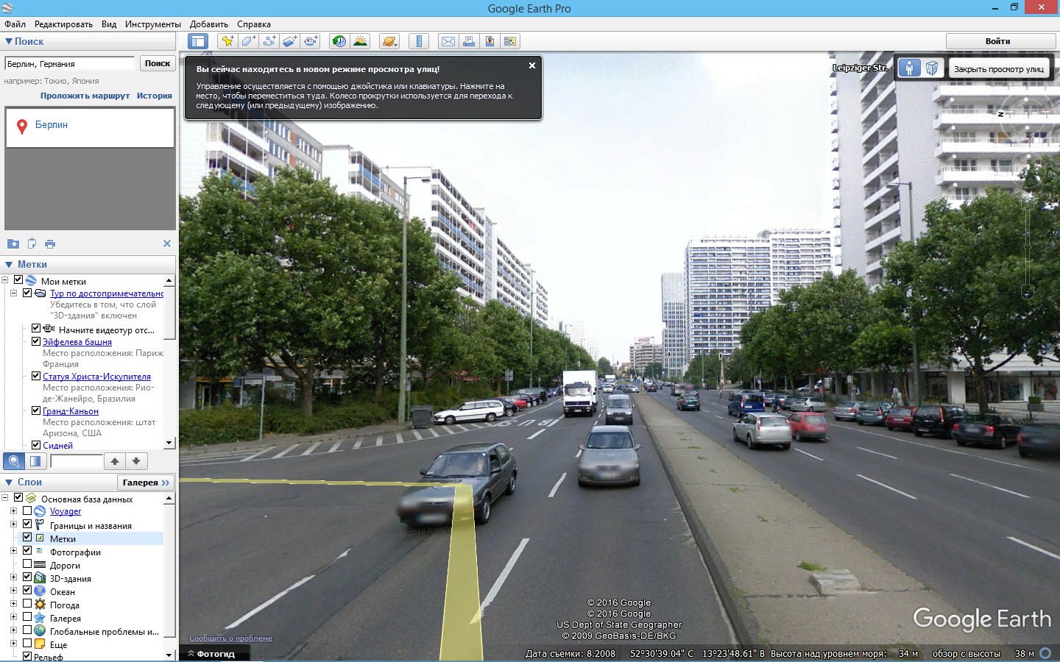The image size is (1060, 662).
Task: Collapse the Поиск panel triangle
Action: tap(9, 42)
